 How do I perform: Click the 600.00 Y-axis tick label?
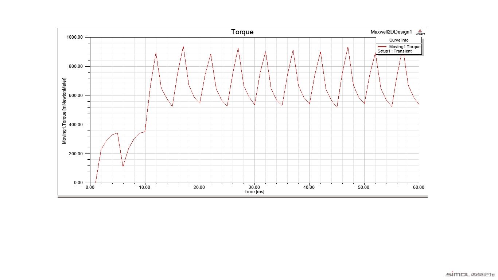(76, 96)
